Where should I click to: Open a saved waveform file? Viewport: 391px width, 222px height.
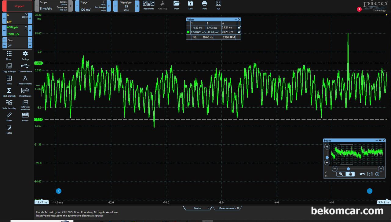tap(177, 5)
